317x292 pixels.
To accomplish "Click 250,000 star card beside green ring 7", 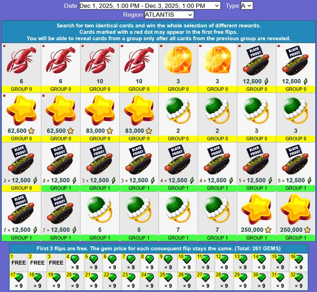I will 257,216.
